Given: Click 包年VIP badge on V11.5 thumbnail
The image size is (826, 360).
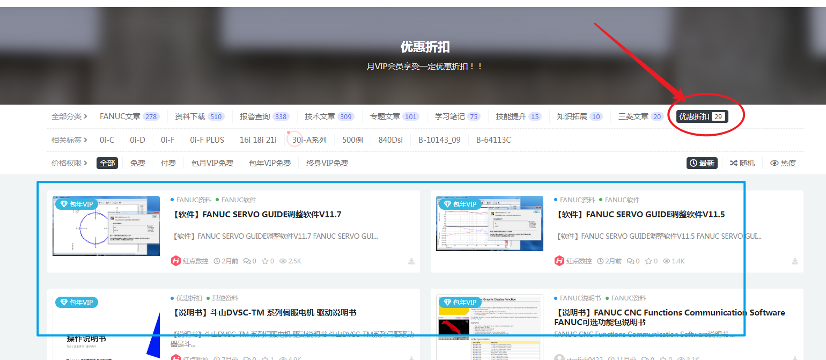Looking at the screenshot, I should click(460, 204).
